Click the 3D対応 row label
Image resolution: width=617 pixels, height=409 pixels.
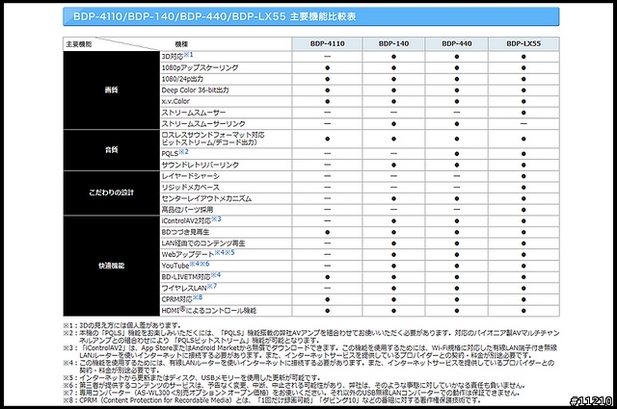(x=173, y=57)
